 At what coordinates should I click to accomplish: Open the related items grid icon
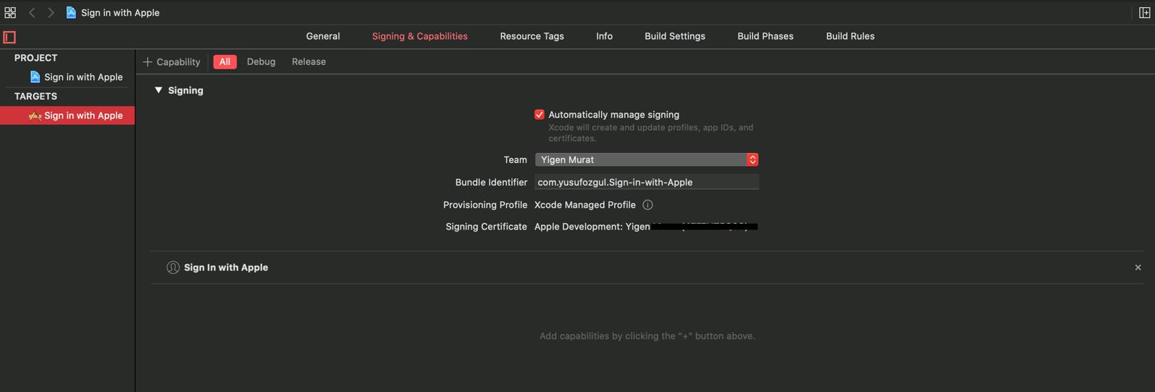(x=10, y=12)
